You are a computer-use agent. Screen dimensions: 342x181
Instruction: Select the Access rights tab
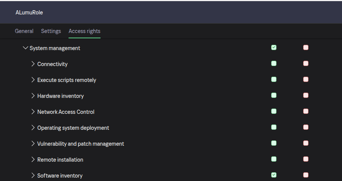(85, 31)
